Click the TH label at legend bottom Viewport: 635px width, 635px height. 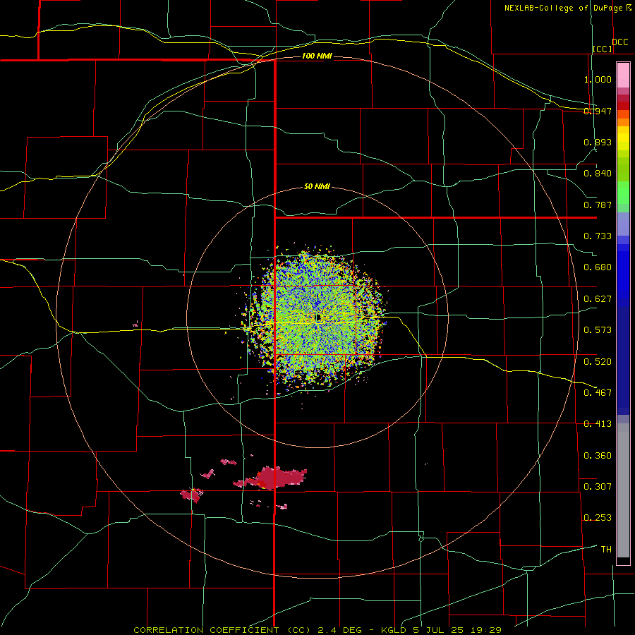[606, 549]
